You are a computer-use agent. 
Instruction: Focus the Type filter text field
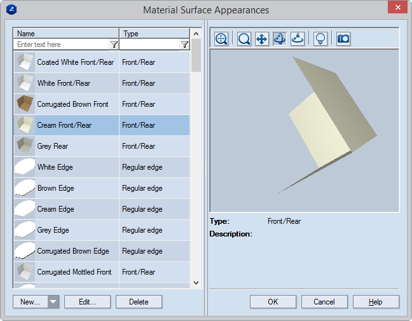[150, 44]
